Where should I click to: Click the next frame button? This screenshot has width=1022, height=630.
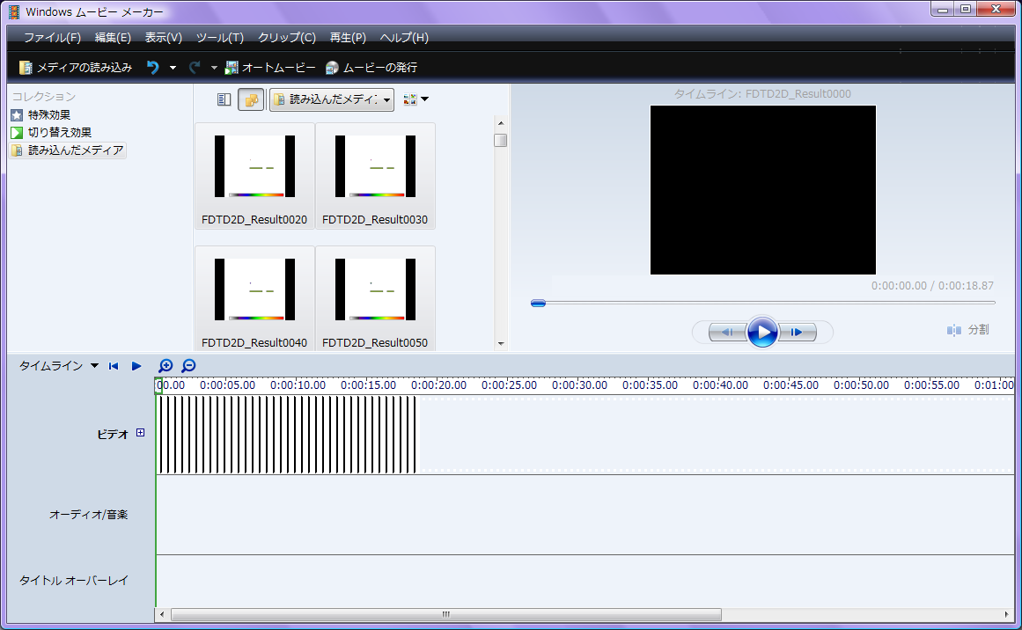coord(798,333)
